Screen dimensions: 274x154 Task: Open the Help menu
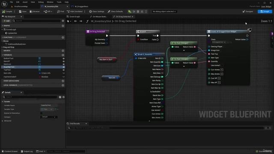[x=67, y=2]
